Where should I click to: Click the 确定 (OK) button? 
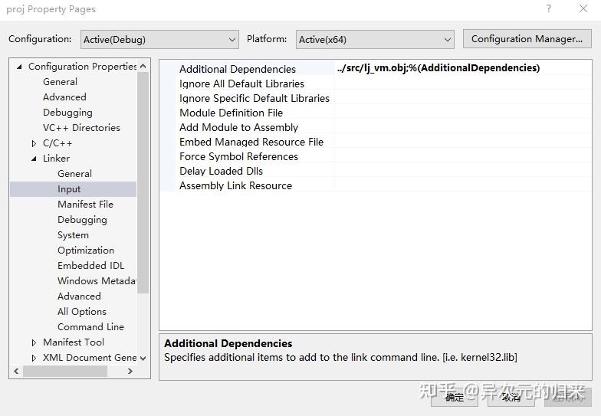click(454, 396)
